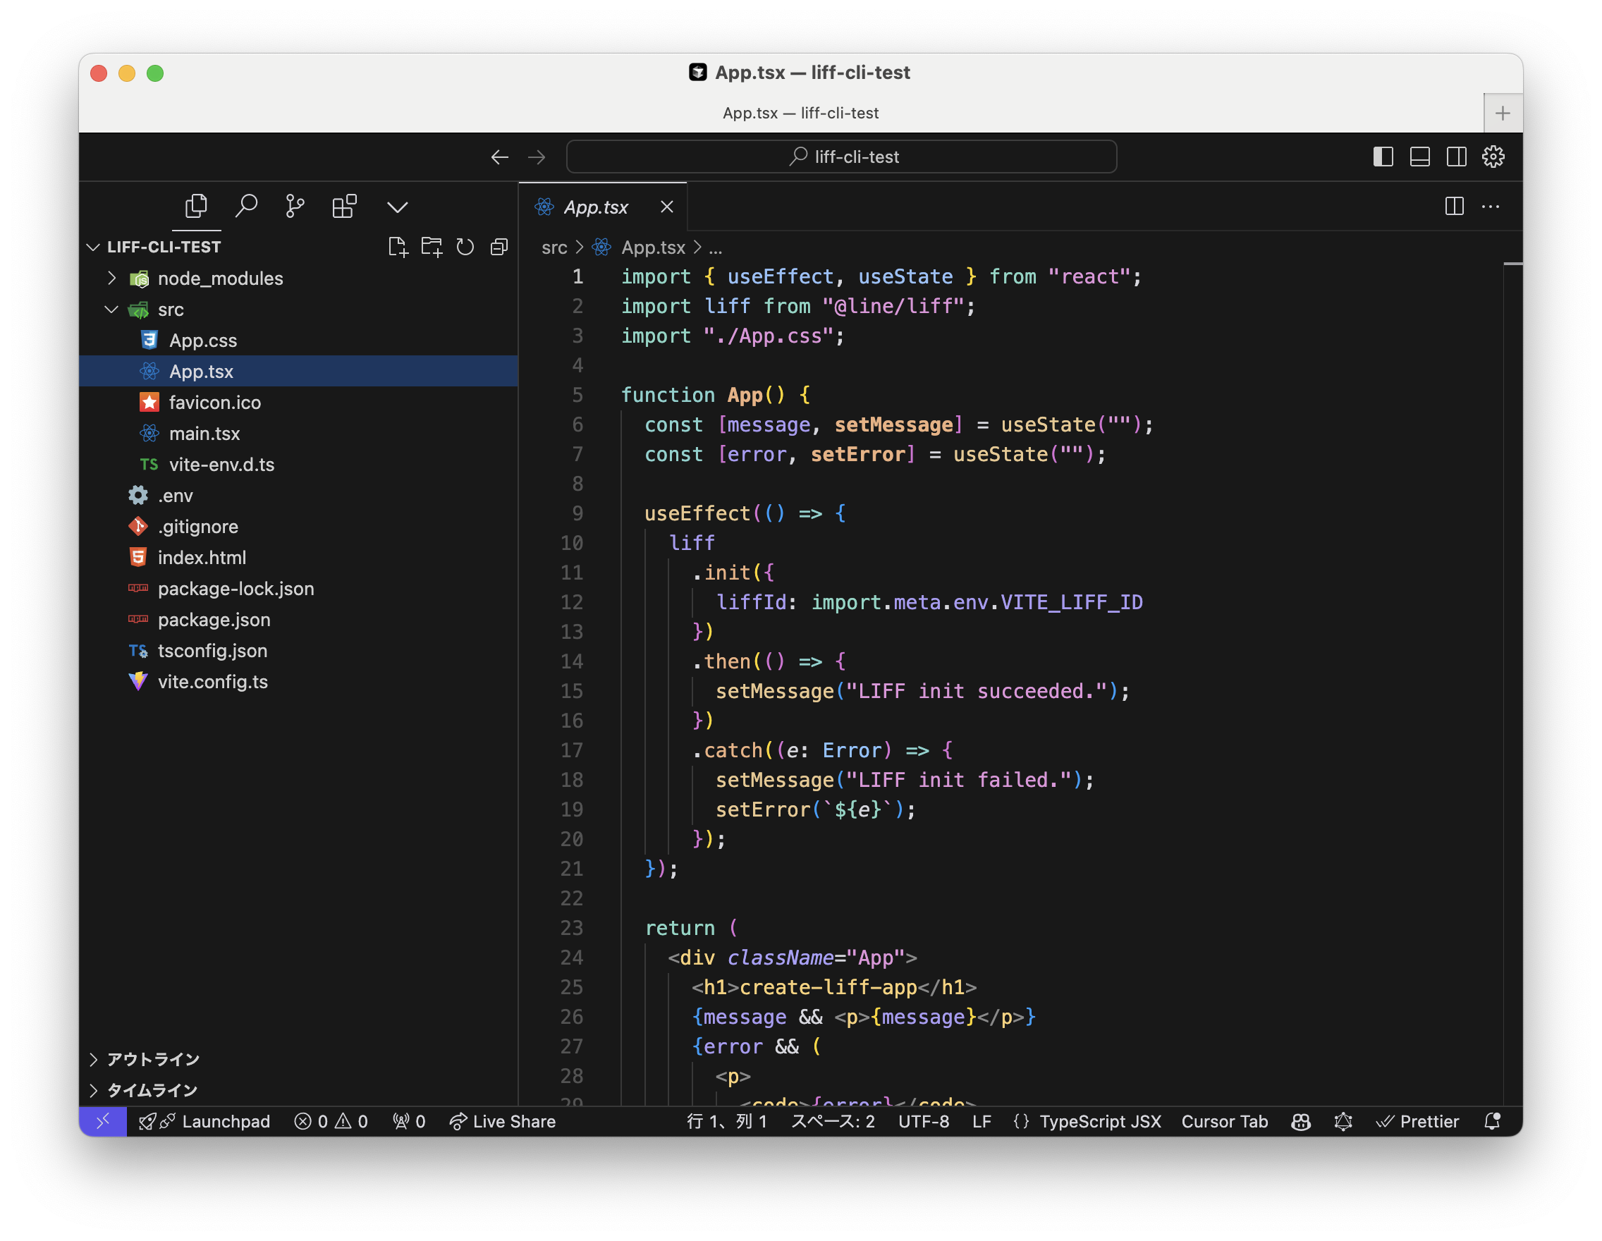This screenshot has height=1241, width=1602.
Task: Open the Extensions view icon
Action: [x=344, y=206]
